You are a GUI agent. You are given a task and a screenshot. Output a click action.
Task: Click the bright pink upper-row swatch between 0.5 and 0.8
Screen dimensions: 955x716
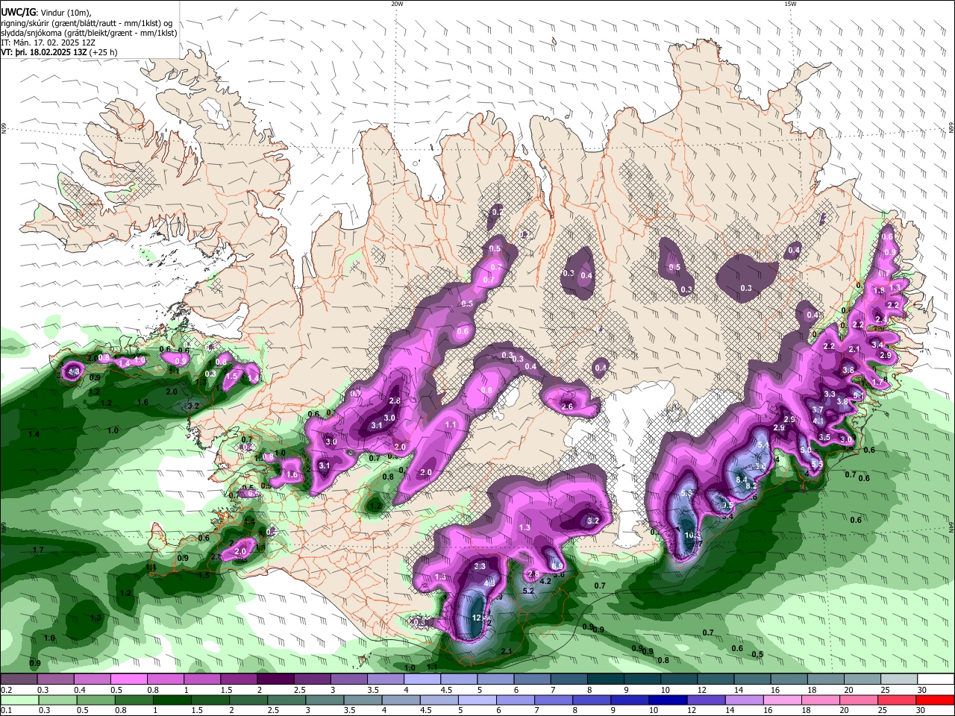coord(128,679)
